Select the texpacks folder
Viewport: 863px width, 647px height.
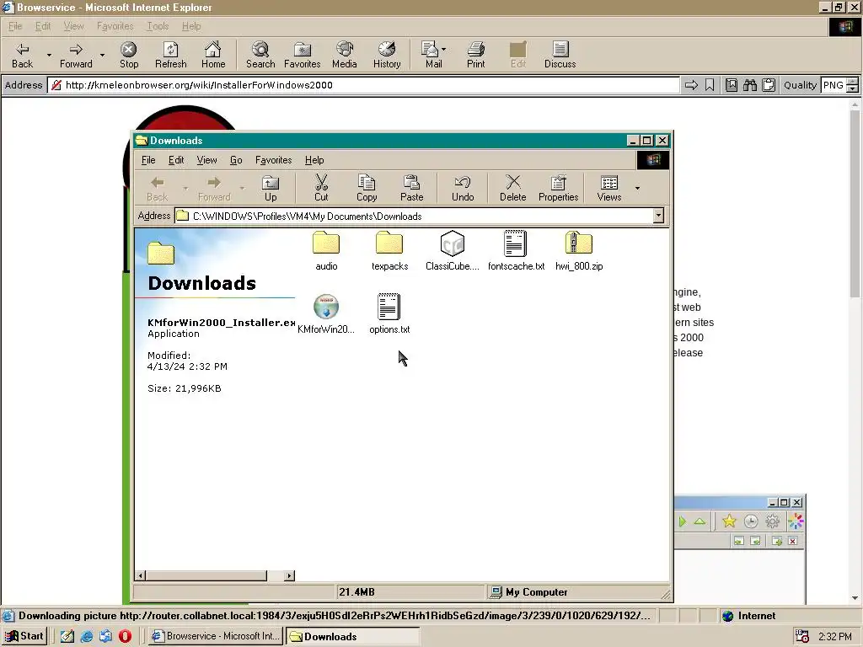389,251
